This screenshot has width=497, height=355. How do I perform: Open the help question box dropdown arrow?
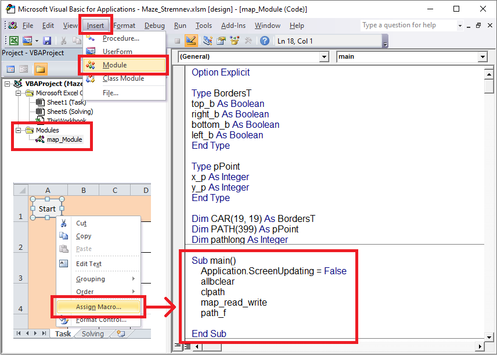coord(460,26)
